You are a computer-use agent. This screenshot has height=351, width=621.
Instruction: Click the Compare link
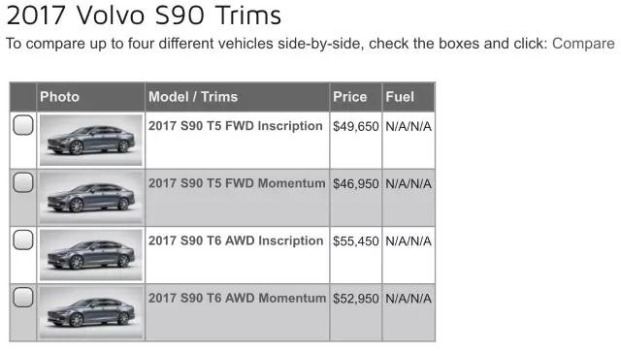(x=583, y=44)
